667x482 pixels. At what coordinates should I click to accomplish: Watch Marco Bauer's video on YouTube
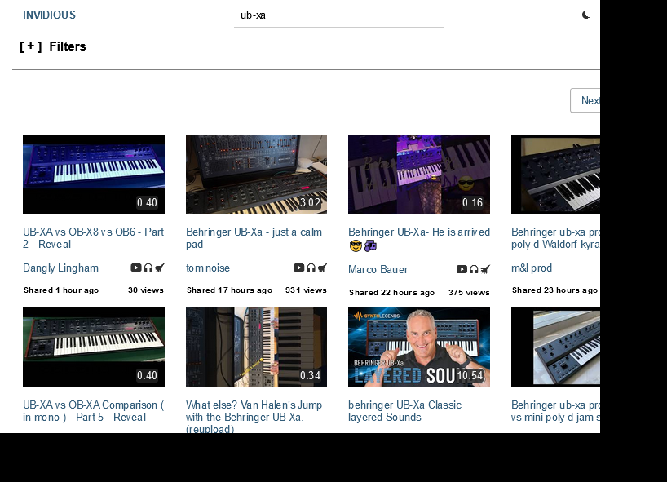click(462, 269)
